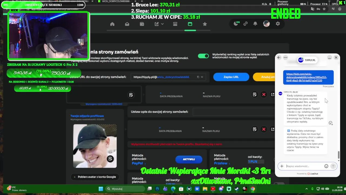Click the Zapisz URL button
Screen dimensions: 346x195
click(231, 77)
